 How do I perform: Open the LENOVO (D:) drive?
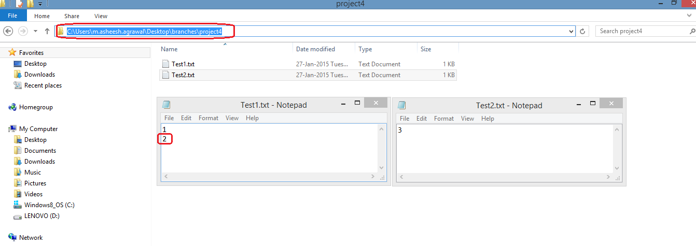(x=41, y=216)
